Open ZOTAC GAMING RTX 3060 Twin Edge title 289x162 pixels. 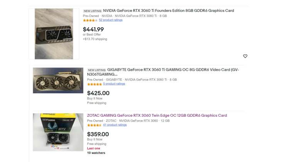click(157, 116)
